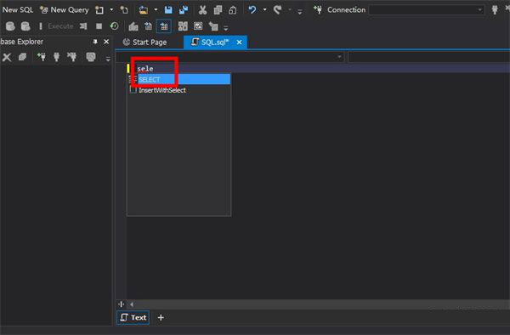The image size is (510, 335).
Task: Stop execution with the square icon
Action: click(99, 26)
